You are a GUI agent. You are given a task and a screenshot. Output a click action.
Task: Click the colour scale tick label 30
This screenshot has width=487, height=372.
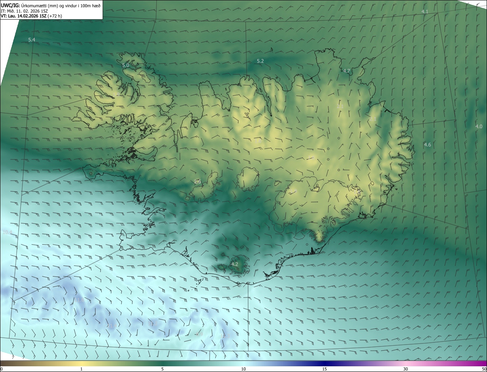click(406, 369)
